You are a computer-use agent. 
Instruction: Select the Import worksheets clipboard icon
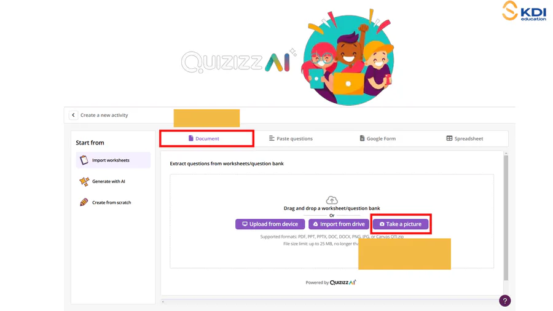point(84,160)
